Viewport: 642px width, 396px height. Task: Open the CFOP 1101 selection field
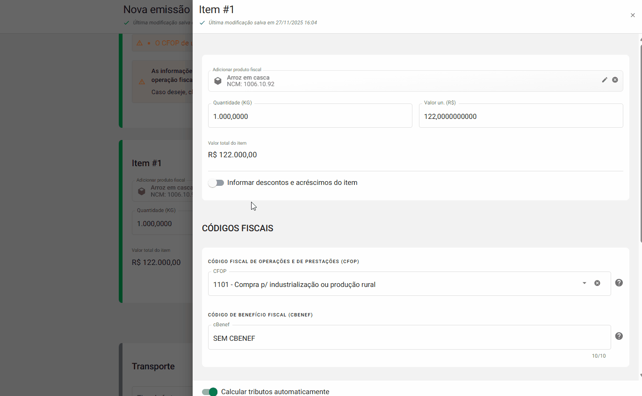[393, 284]
